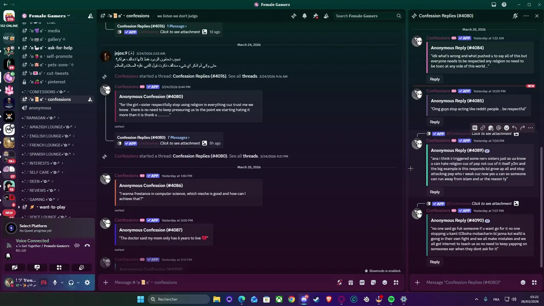Mute notifications for Confession Replies #4080 thread
The width and height of the screenshot is (544, 306).
point(515,16)
